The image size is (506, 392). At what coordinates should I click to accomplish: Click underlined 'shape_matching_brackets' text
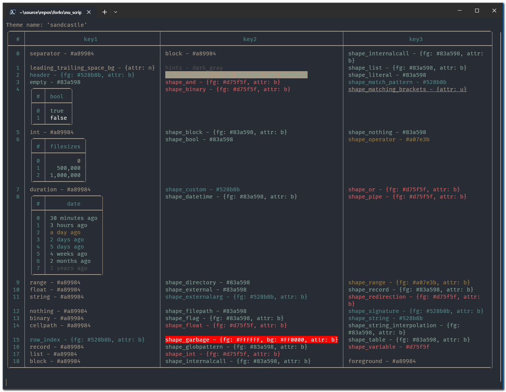coord(408,89)
